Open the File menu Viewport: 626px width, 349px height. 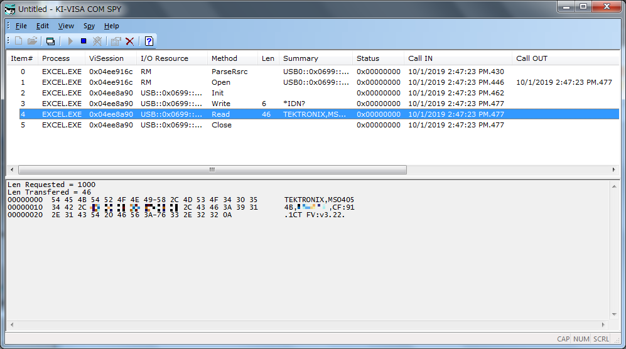[21, 26]
